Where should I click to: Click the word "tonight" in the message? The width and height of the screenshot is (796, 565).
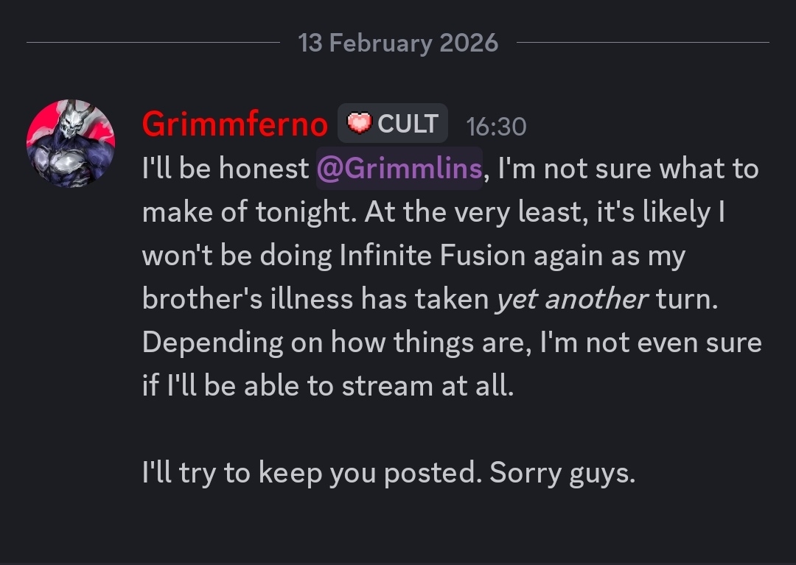point(305,212)
